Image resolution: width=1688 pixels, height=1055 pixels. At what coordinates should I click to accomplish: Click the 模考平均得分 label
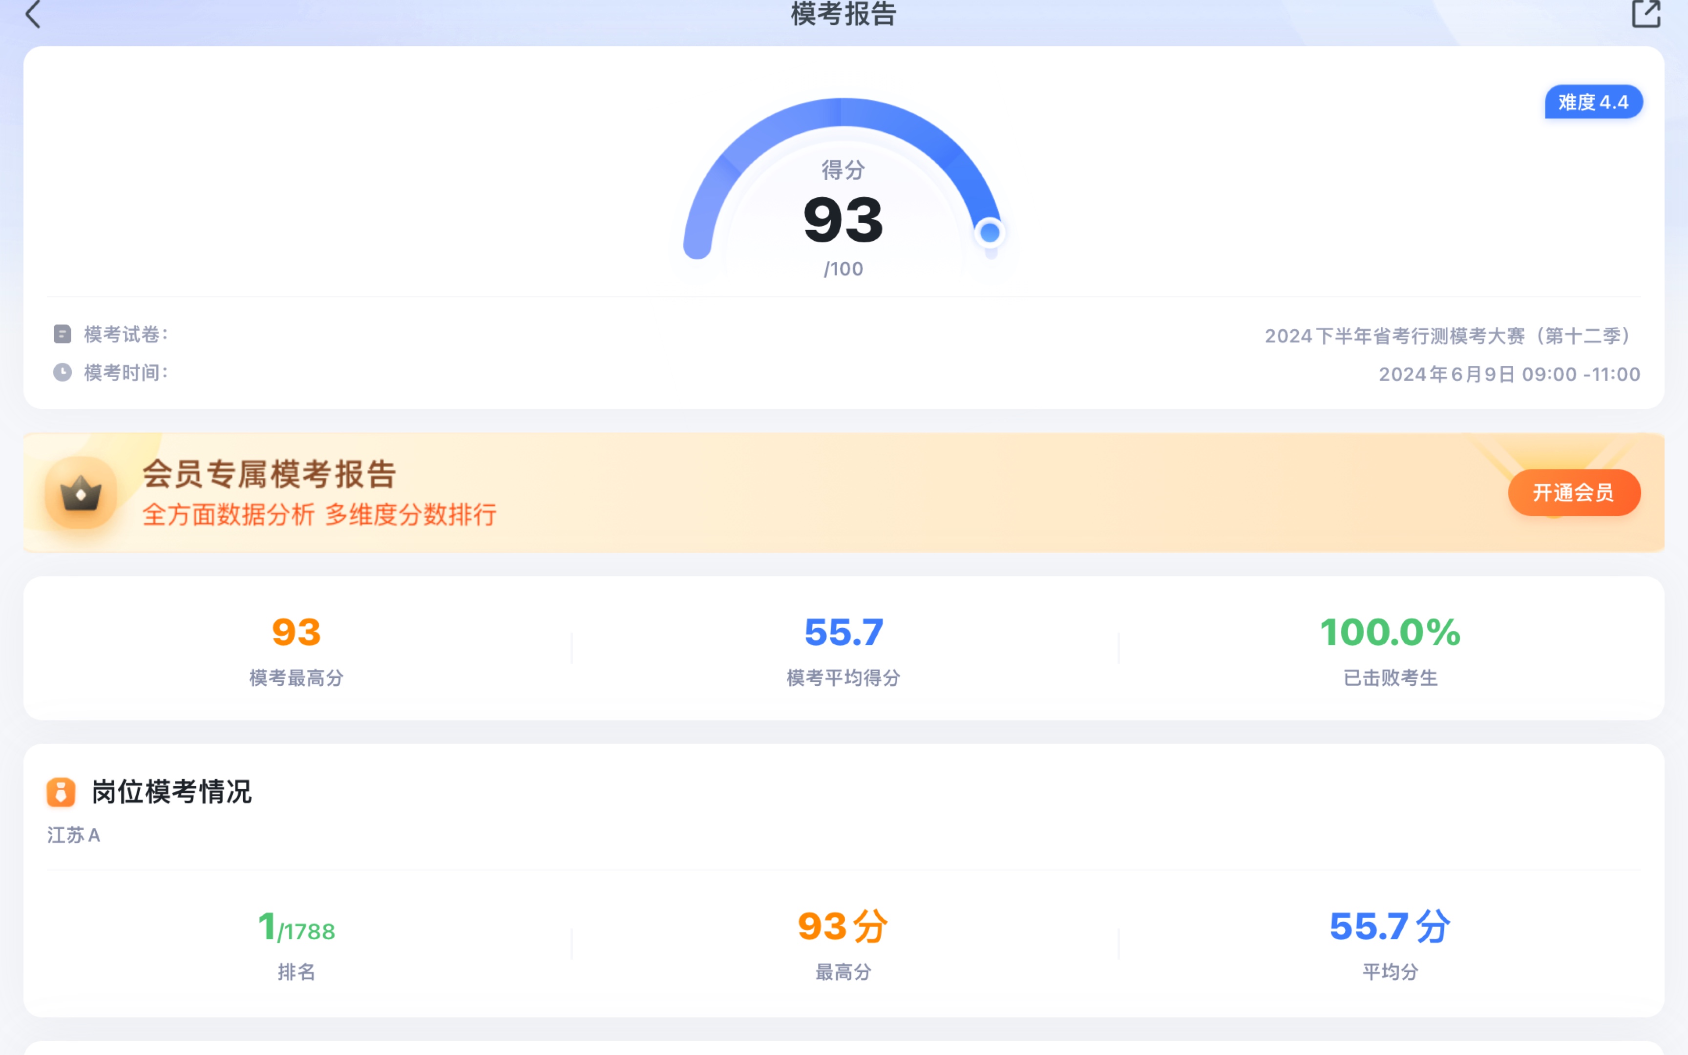pos(844,677)
